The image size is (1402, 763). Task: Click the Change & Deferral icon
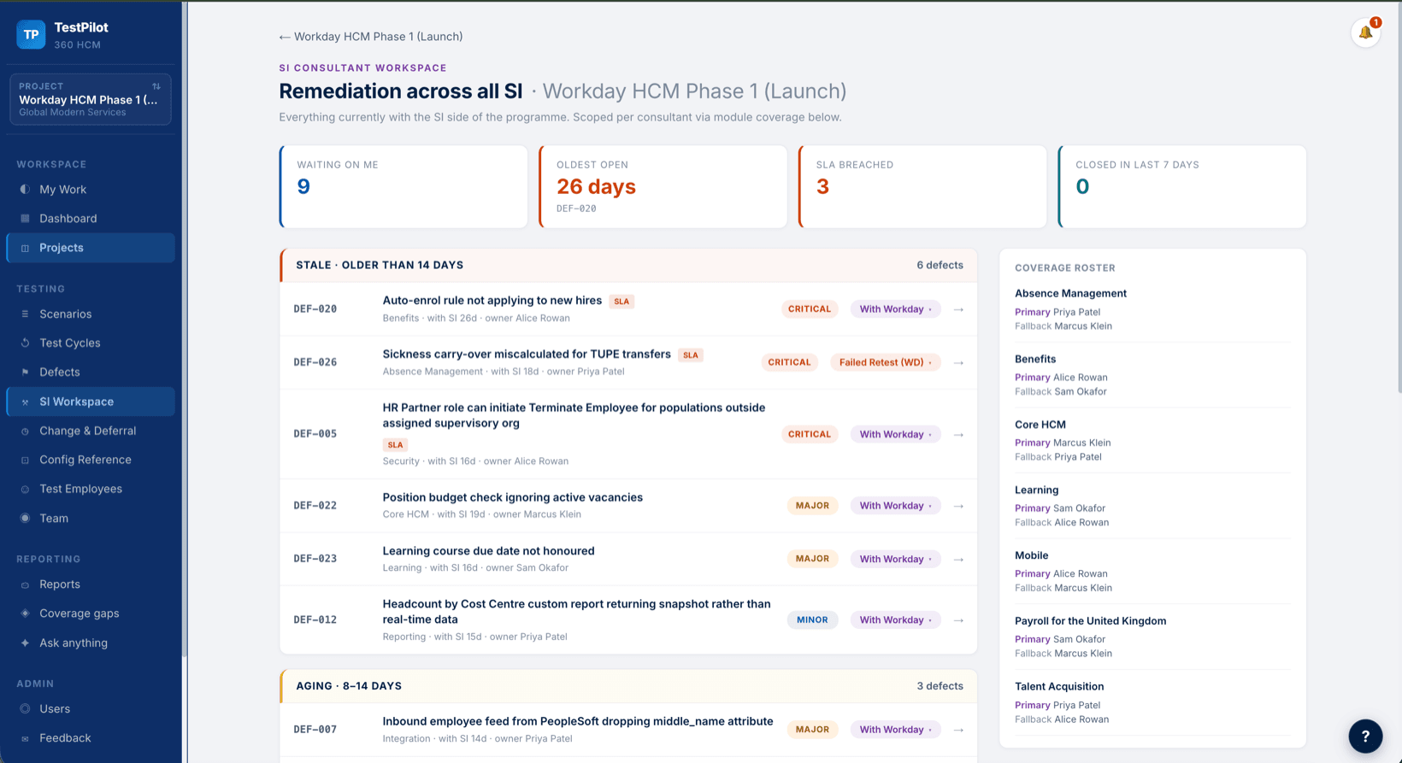(x=25, y=431)
